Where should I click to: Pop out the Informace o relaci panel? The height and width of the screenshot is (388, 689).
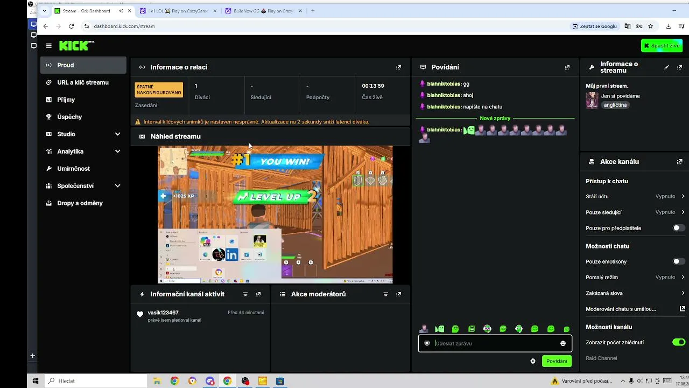pyautogui.click(x=398, y=67)
